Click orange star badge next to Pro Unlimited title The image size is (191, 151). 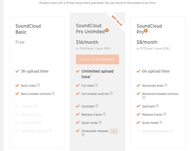[107, 31]
